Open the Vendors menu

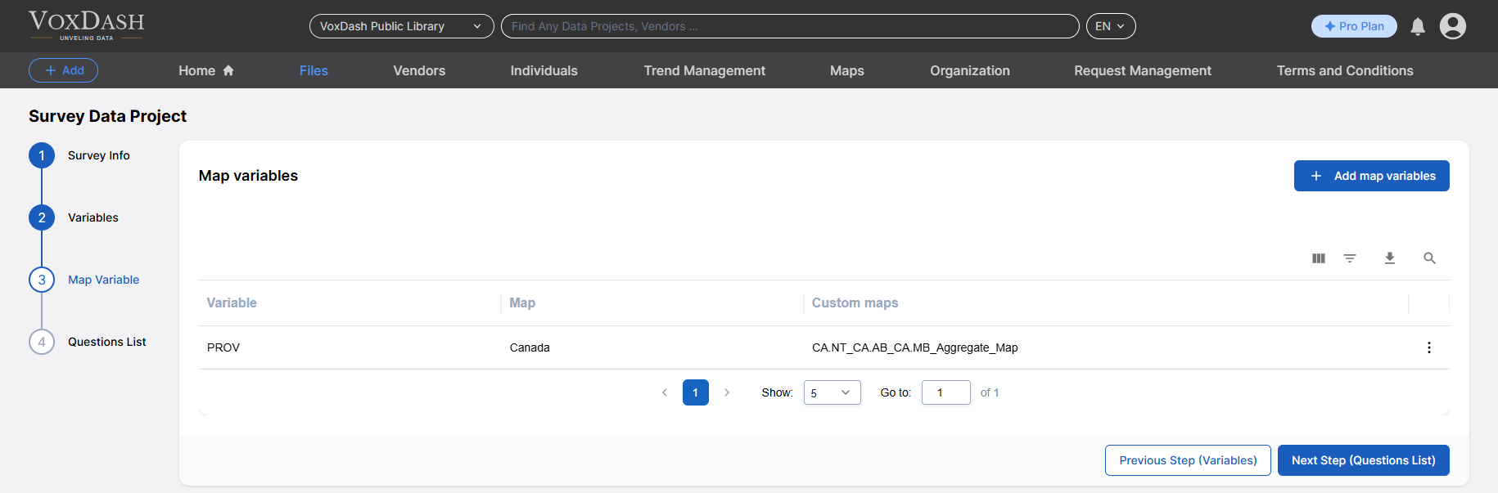click(419, 71)
